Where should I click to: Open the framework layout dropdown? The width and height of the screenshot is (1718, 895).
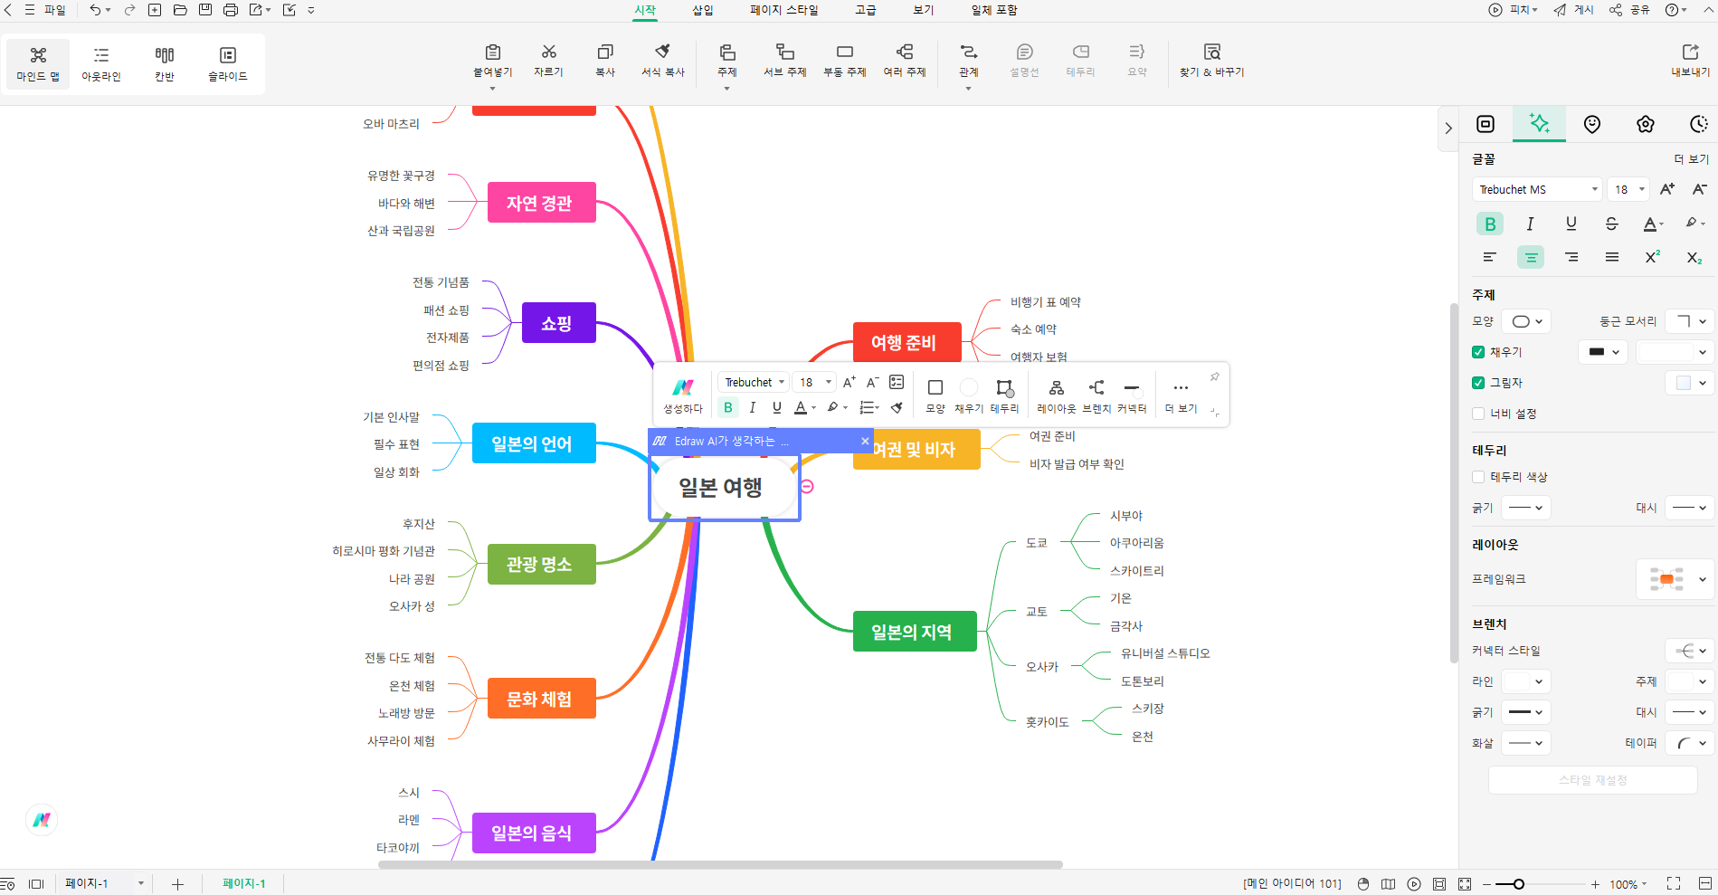[1675, 579]
